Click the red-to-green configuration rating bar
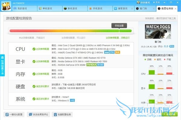The image size is (181, 120). coord(71,31)
